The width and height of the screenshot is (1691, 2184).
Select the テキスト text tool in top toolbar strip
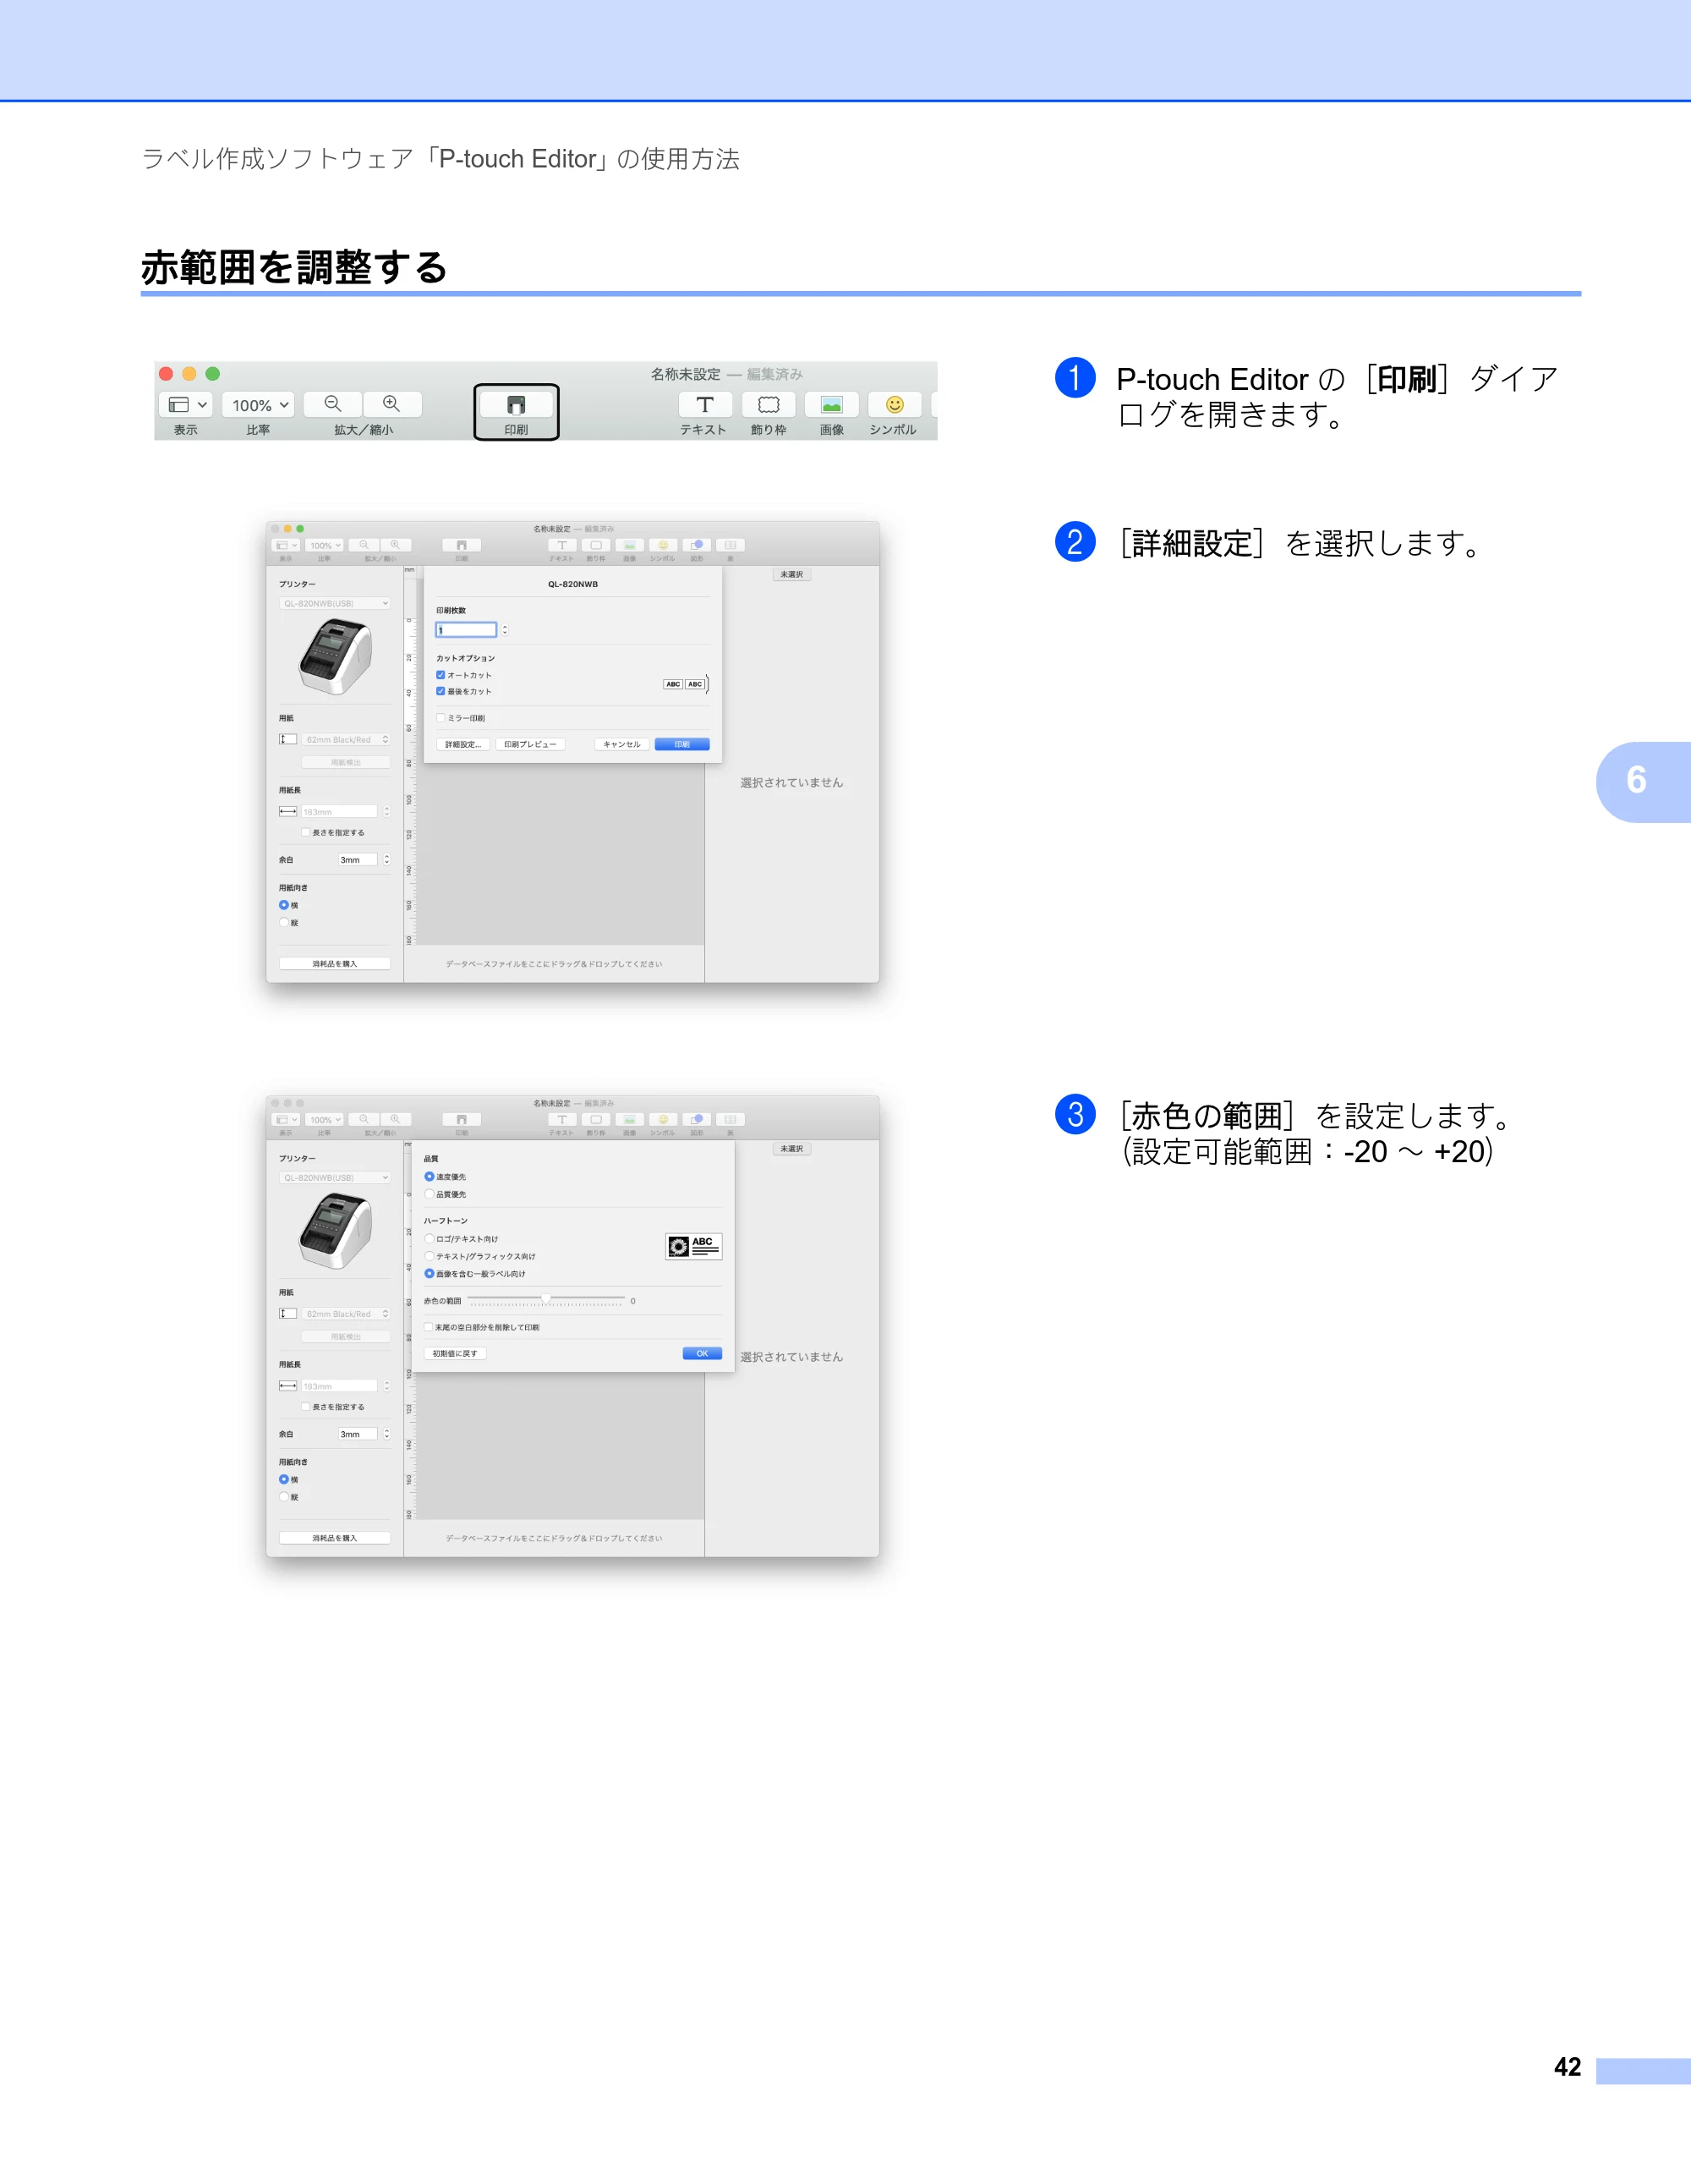pyautogui.click(x=704, y=405)
